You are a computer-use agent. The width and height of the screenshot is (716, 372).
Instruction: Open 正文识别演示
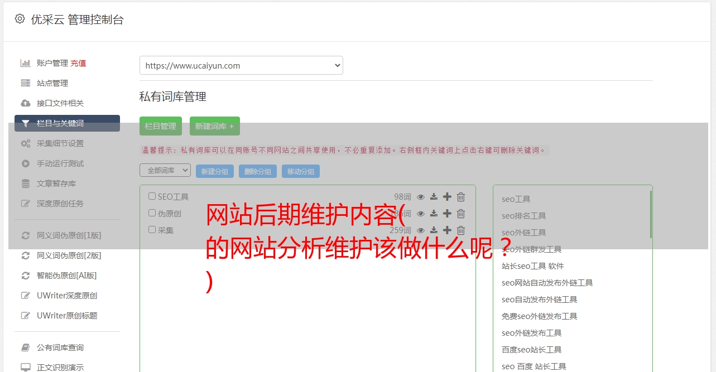[60, 368]
